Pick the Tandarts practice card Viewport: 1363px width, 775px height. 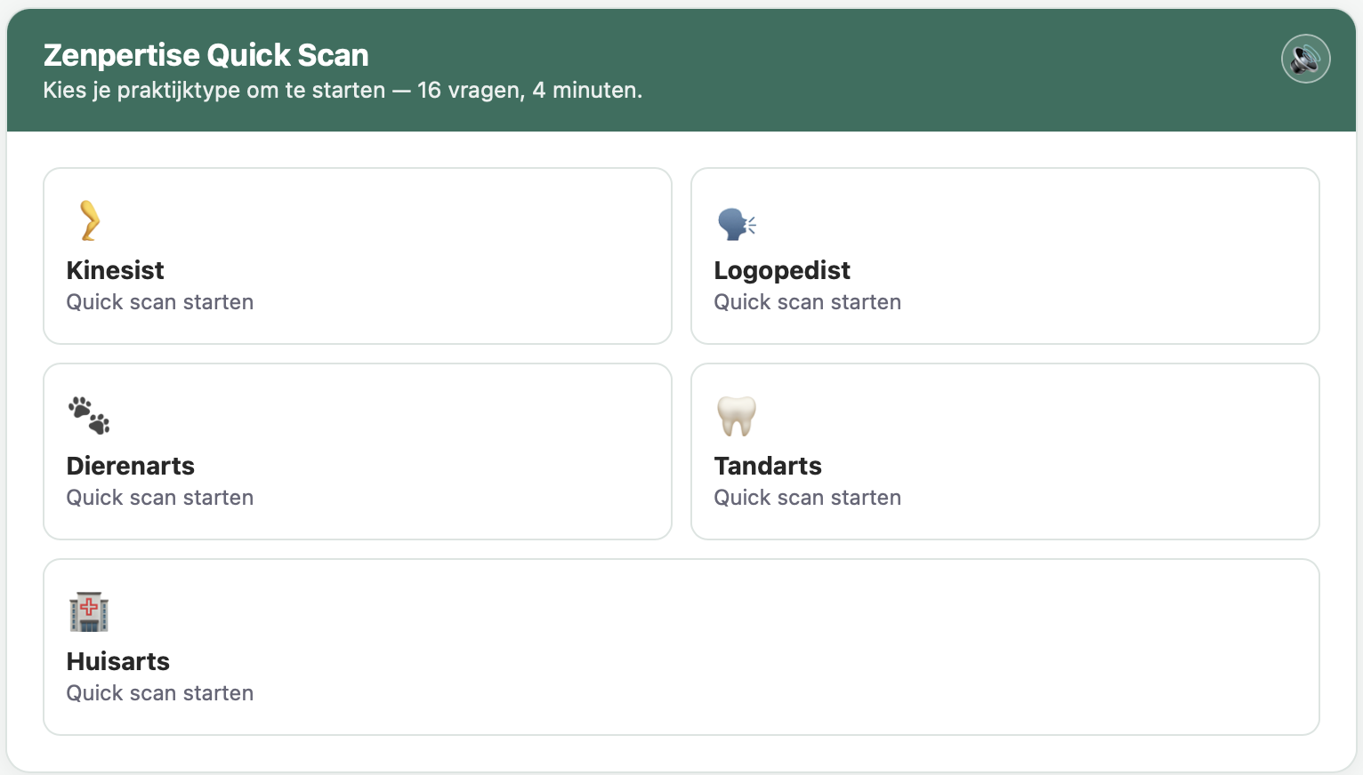(1005, 451)
